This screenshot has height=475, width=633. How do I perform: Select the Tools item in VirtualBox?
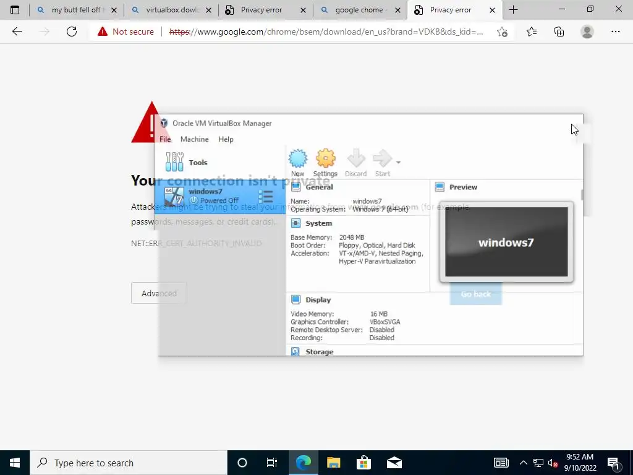pos(221,163)
